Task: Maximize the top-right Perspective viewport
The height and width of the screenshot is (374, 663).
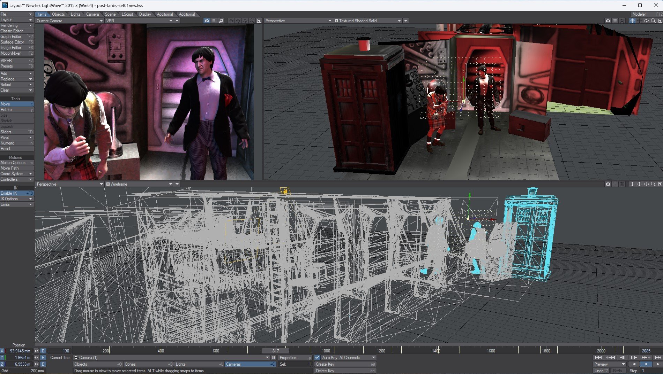Action: 660,21
